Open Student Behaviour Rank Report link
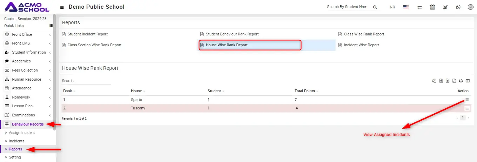Image resolution: width=477 pixels, height=162 pixels. coord(232,34)
